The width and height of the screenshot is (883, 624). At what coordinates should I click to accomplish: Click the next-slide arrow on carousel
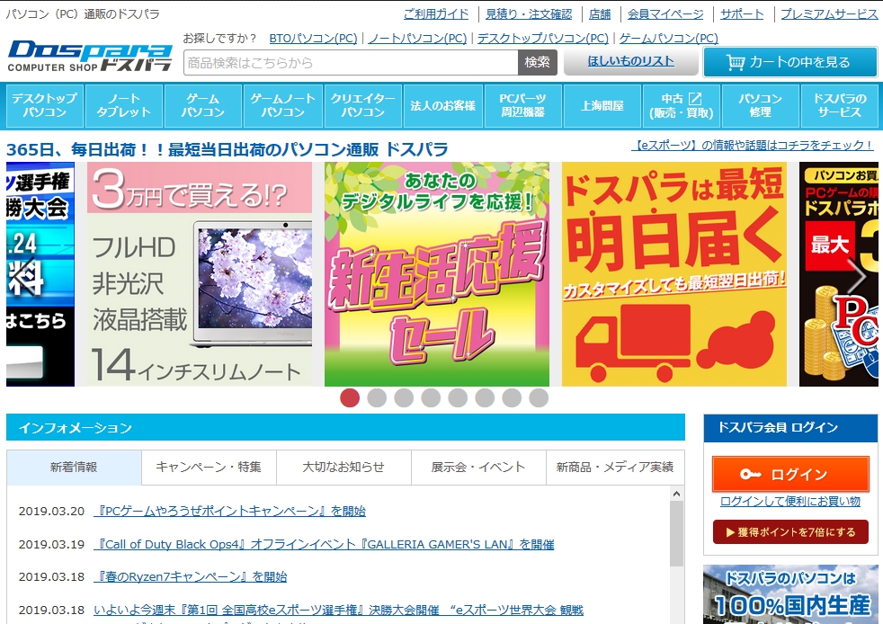(858, 275)
